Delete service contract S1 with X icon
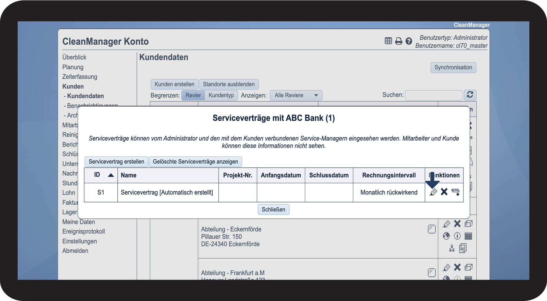 (444, 192)
